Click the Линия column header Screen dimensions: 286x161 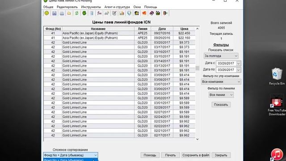(x=143, y=29)
